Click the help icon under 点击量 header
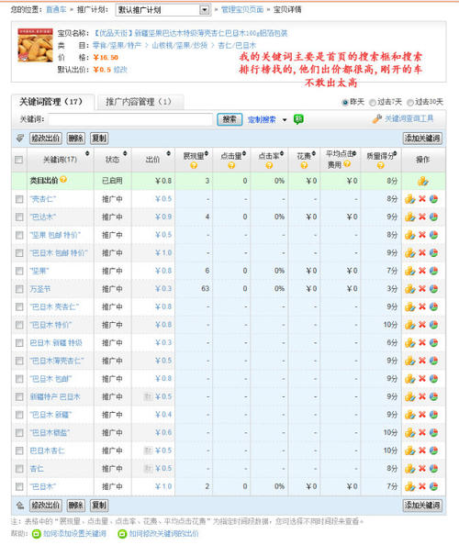The height and width of the screenshot is (545, 459). pyautogui.click(x=231, y=165)
